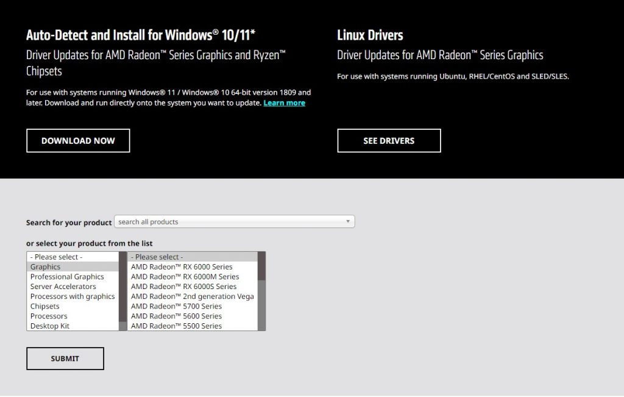Click the DOWNLOAD NOW button
The width and height of the screenshot is (624, 397).
(78, 141)
